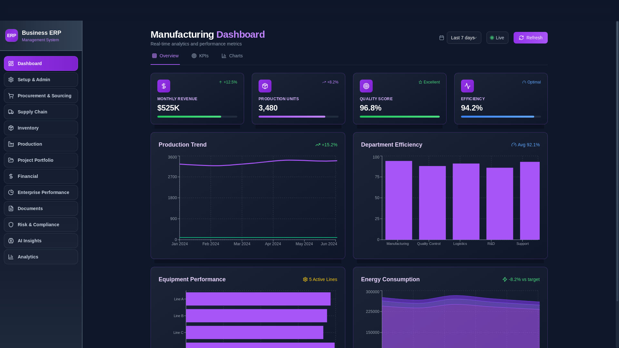Click the Line B bar in Equipment Performance
This screenshot has height=348, width=619.
256,316
